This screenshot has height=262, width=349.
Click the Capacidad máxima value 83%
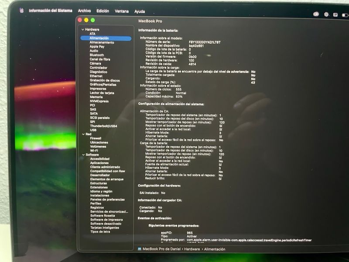[x=179, y=97]
